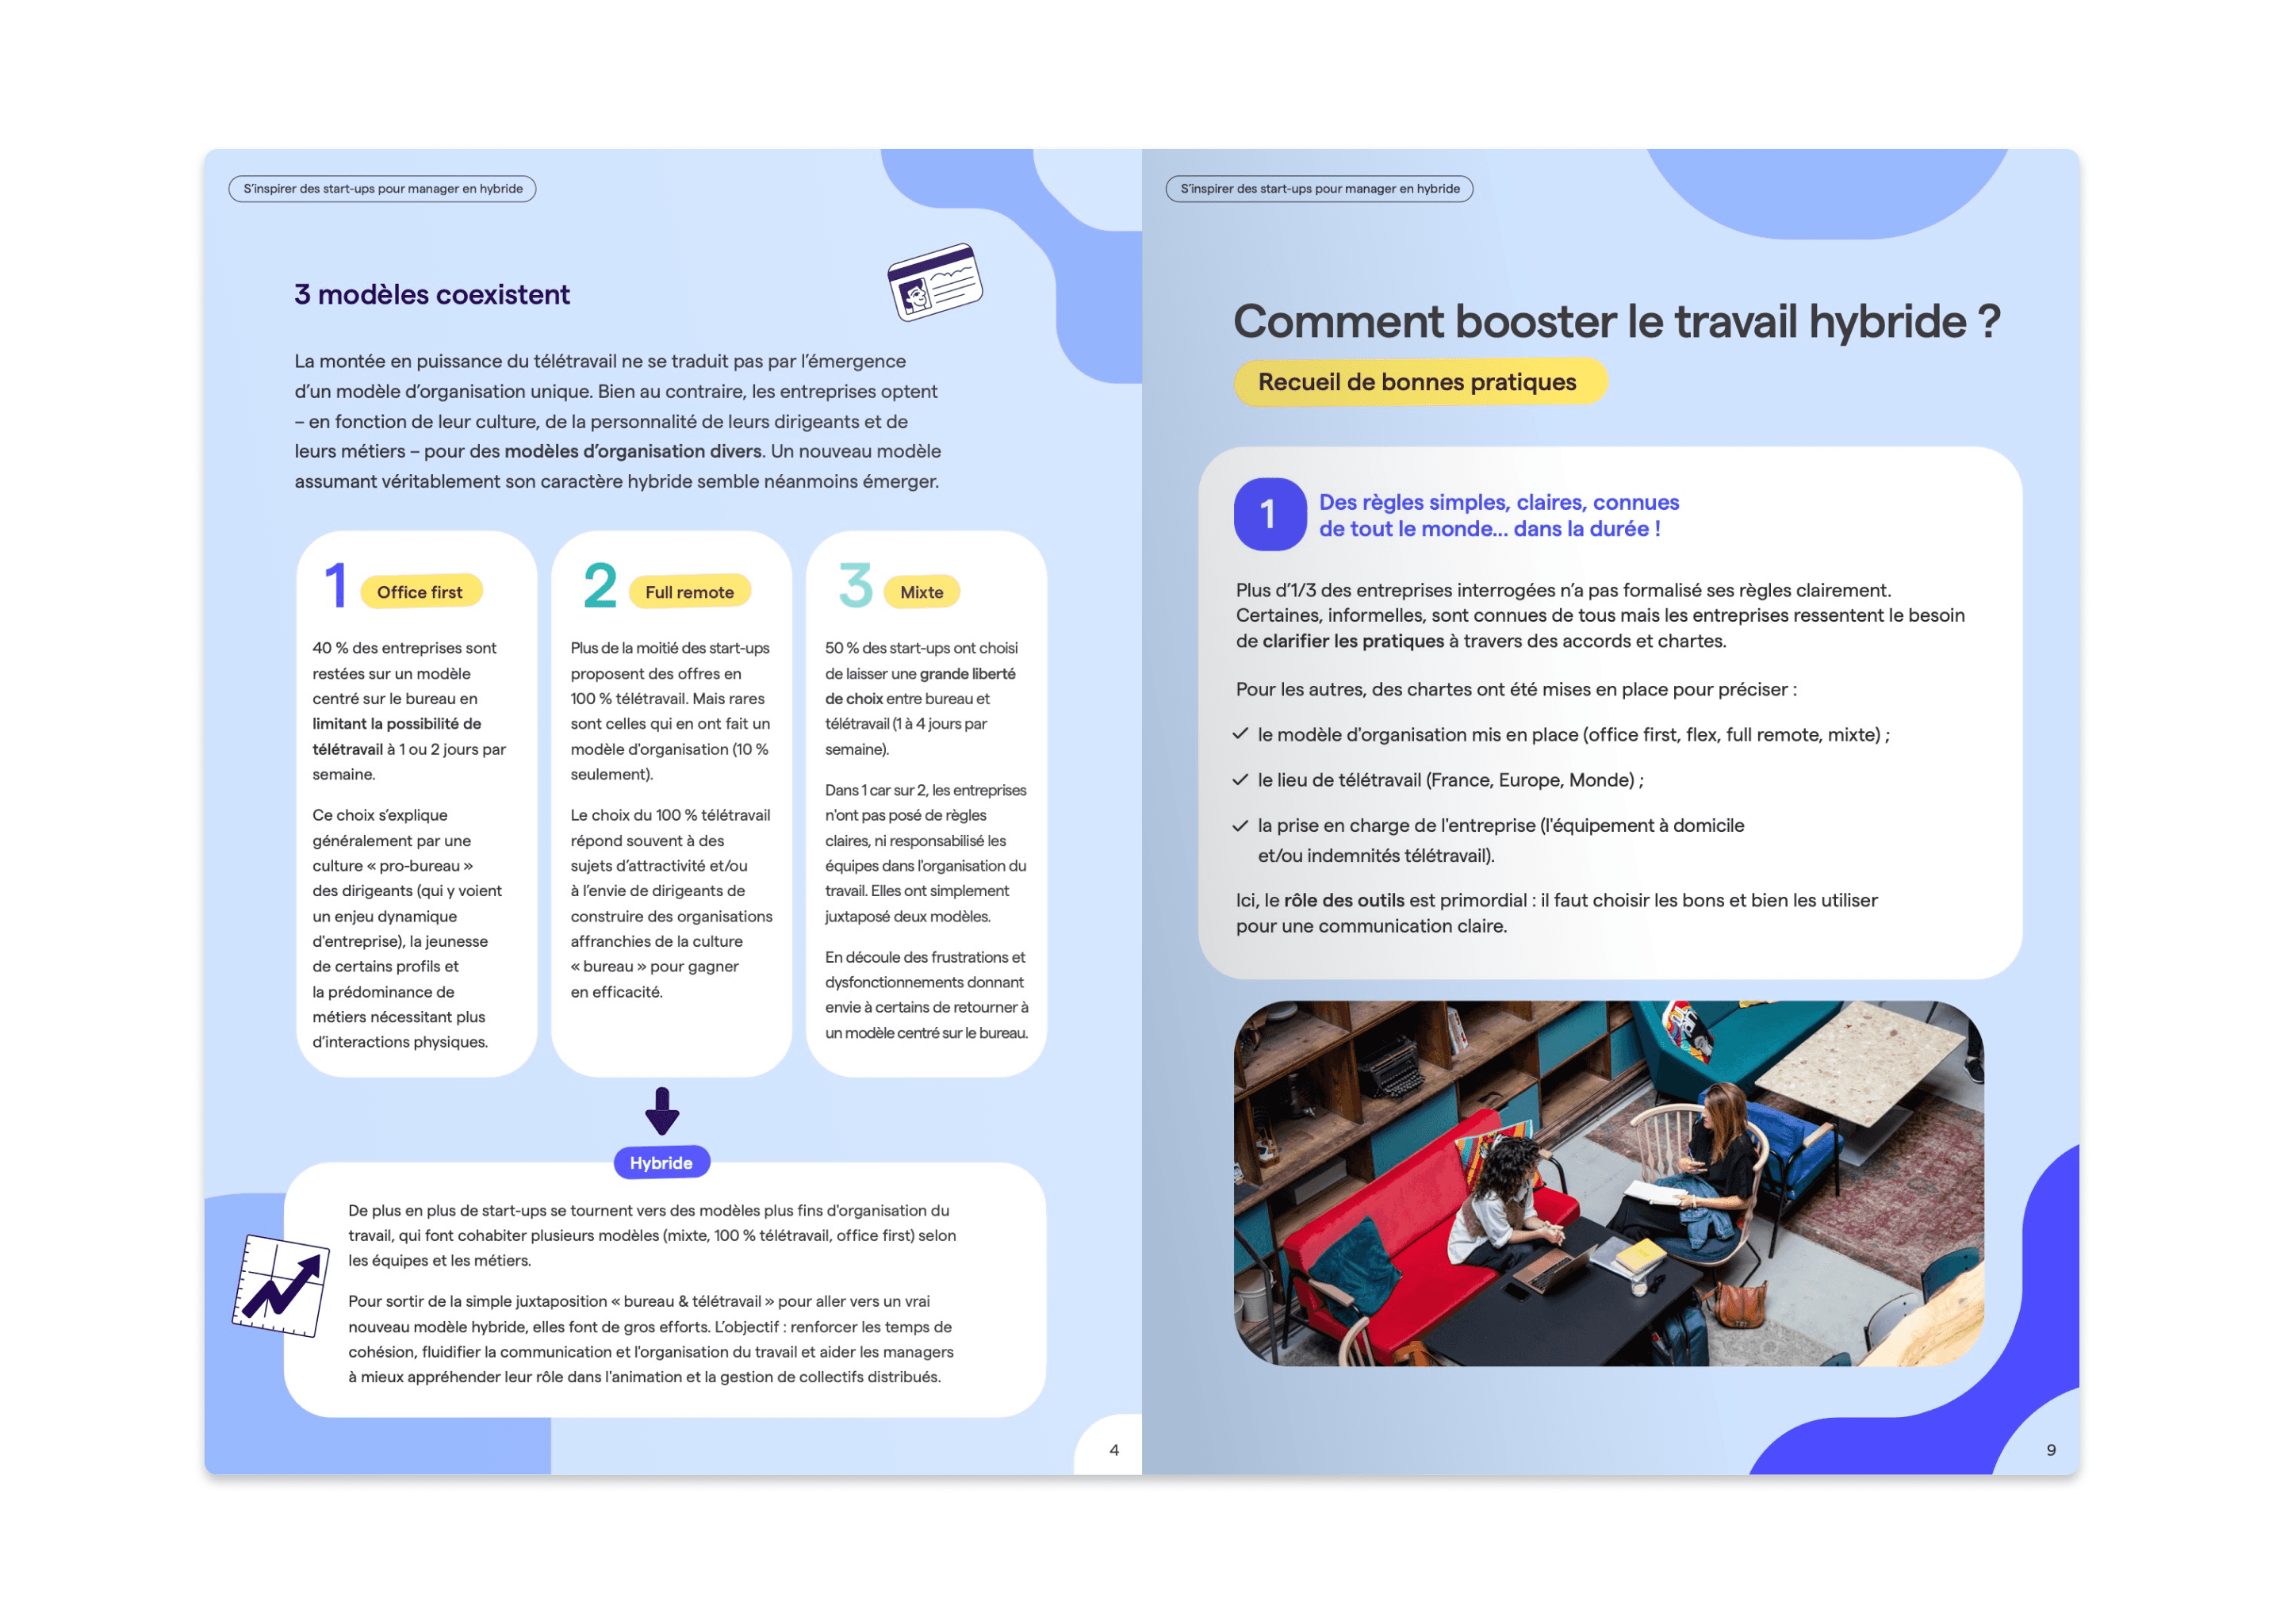
Task: Click the purple Hybride tag
Action: coord(661,1162)
